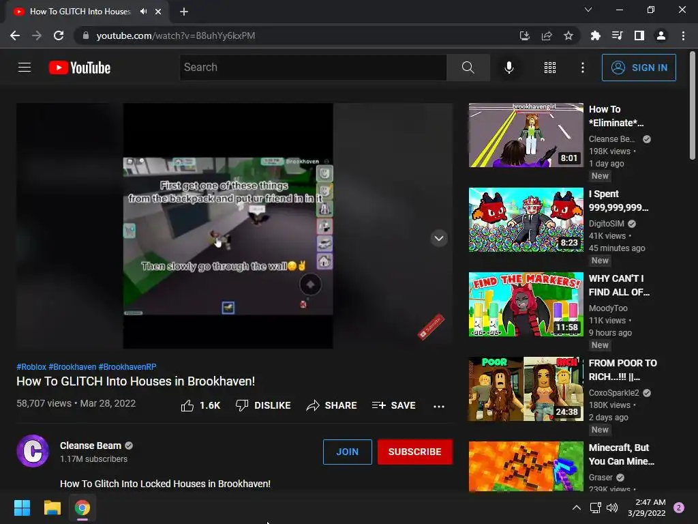This screenshot has width=698, height=524.
Task: Click the site lock icon
Action: pyautogui.click(x=86, y=35)
